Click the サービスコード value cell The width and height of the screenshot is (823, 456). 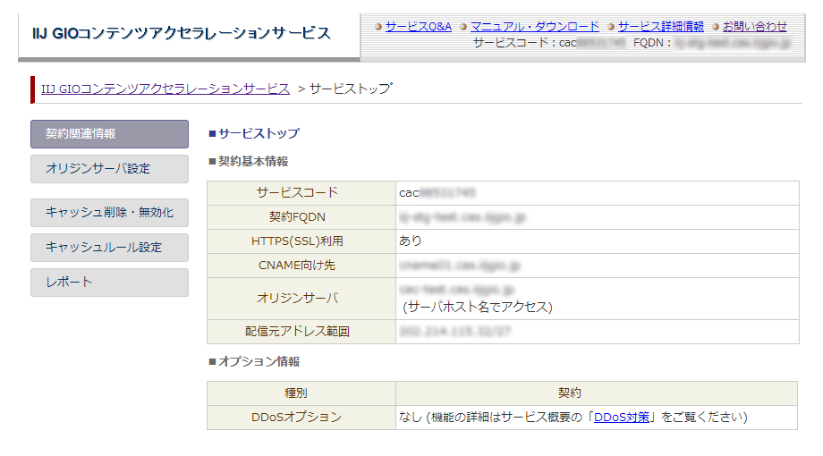click(x=597, y=193)
